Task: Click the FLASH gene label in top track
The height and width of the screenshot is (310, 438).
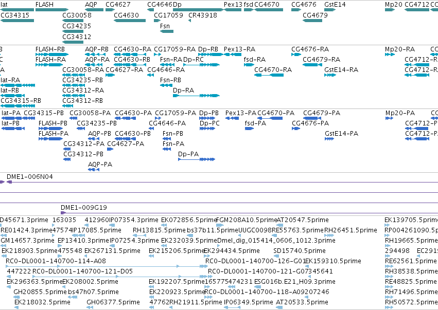Action: 44,5
